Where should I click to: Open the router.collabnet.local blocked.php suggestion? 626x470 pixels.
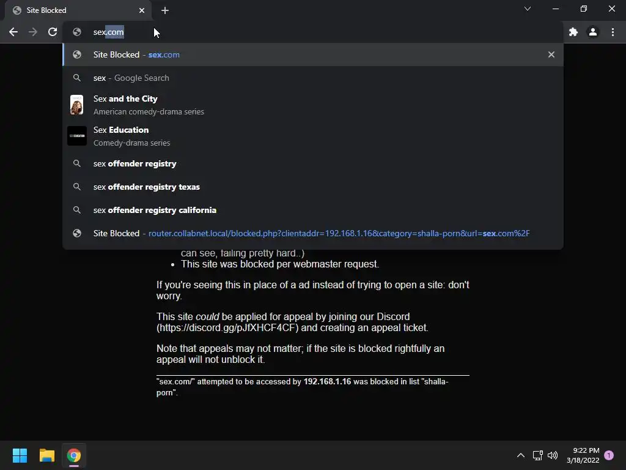coord(313,233)
